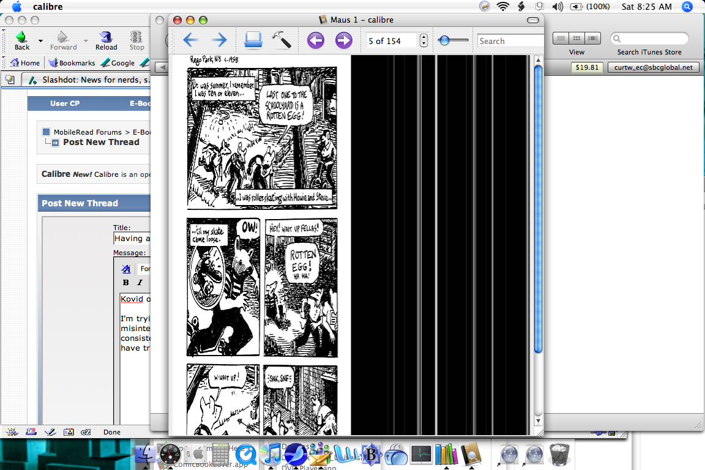Click the forum Title text field
Screen dimensions: 705x470
[x=132, y=239]
